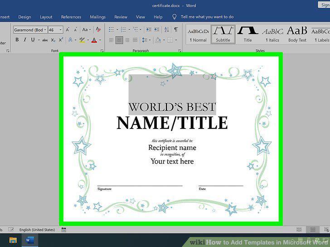Viewport: 330px width, 247px height.
Task: Open Clipboard dialog launcher
Action: [x=8, y=51]
